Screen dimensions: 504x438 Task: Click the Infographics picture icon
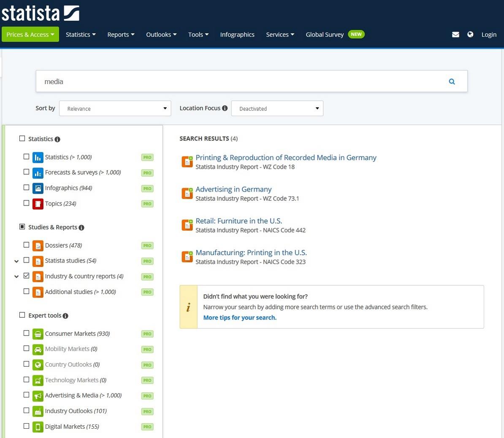tap(38, 189)
